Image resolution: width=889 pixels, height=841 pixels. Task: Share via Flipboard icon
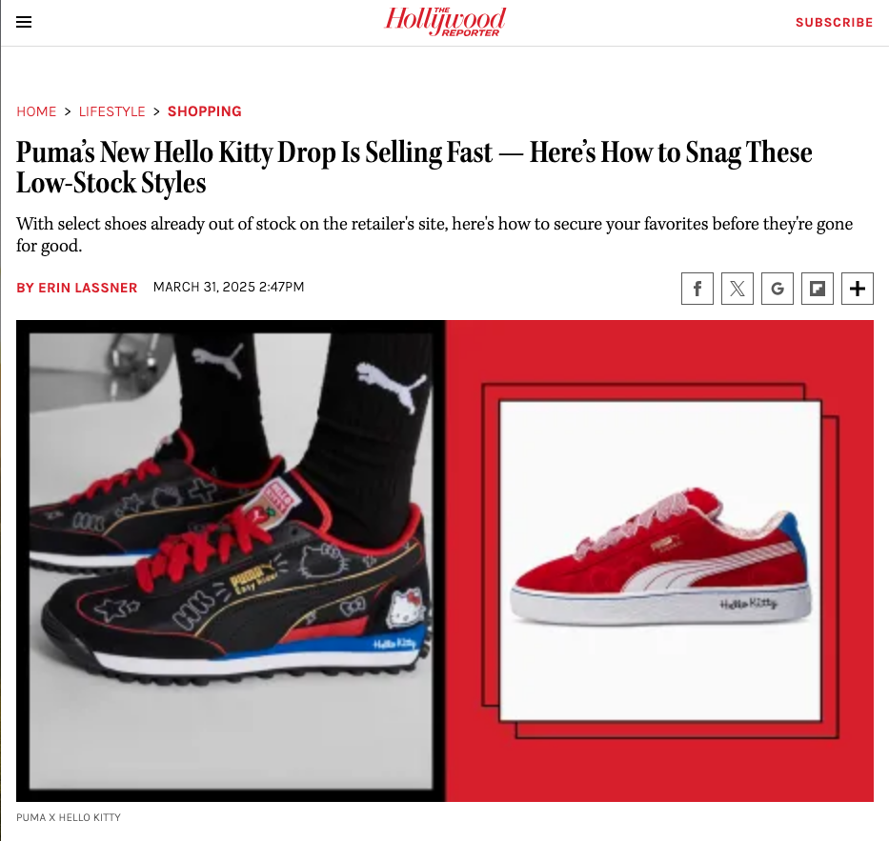click(x=817, y=289)
